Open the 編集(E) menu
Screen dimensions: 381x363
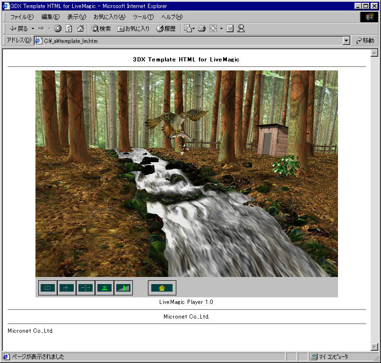tap(50, 17)
